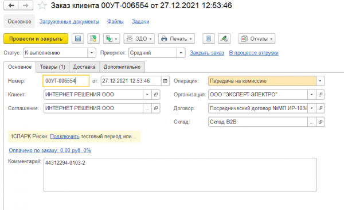
Task: Click the Операция field Передача на комиссию
Action: tap(262, 81)
